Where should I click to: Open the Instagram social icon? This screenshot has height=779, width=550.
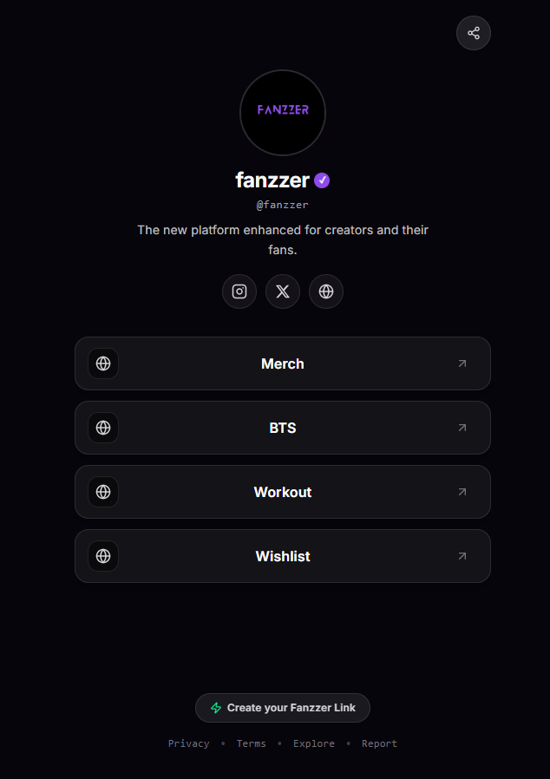pyautogui.click(x=239, y=291)
